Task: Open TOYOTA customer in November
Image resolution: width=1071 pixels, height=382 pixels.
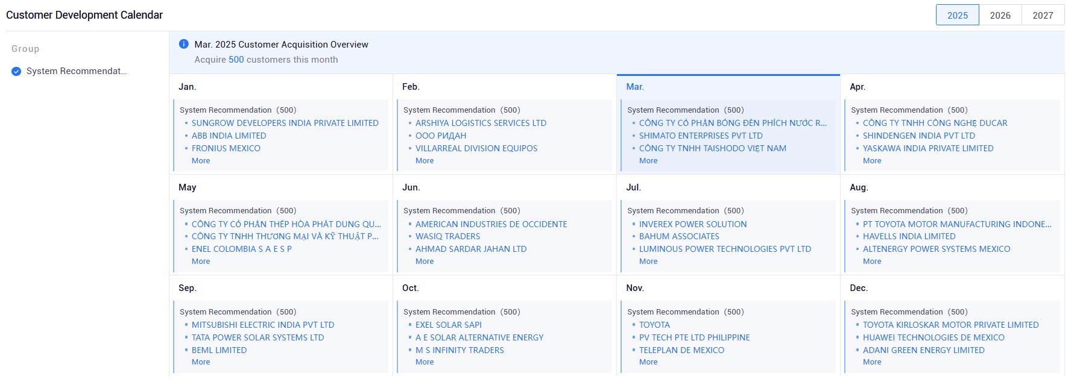Action: [655, 325]
